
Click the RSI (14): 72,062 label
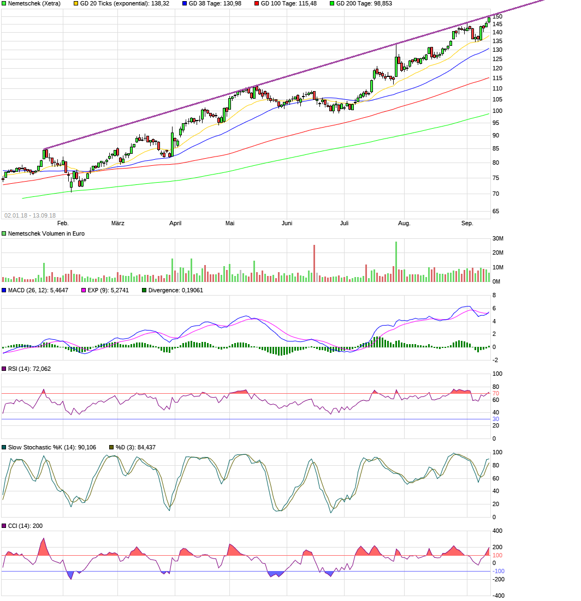point(29,369)
